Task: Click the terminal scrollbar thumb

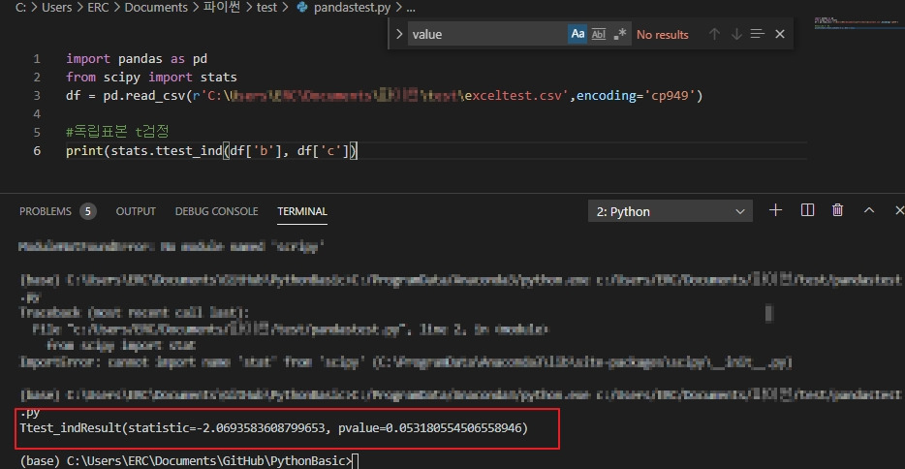Action: (x=768, y=313)
